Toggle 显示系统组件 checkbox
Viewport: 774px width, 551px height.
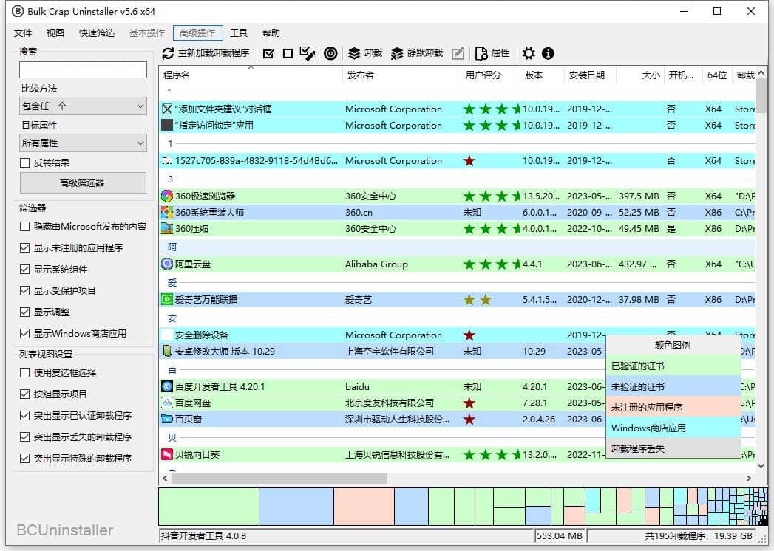pyautogui.click(x=24, y=270)
